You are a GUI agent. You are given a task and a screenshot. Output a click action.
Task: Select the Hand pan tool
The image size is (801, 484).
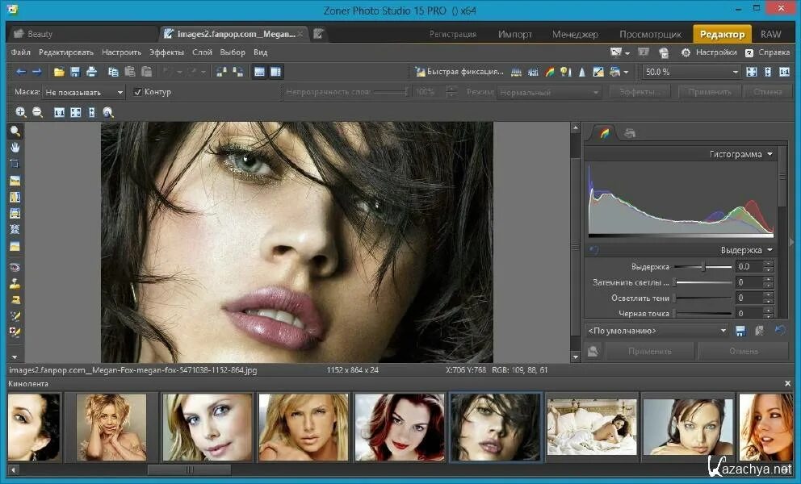click(15, 148)
